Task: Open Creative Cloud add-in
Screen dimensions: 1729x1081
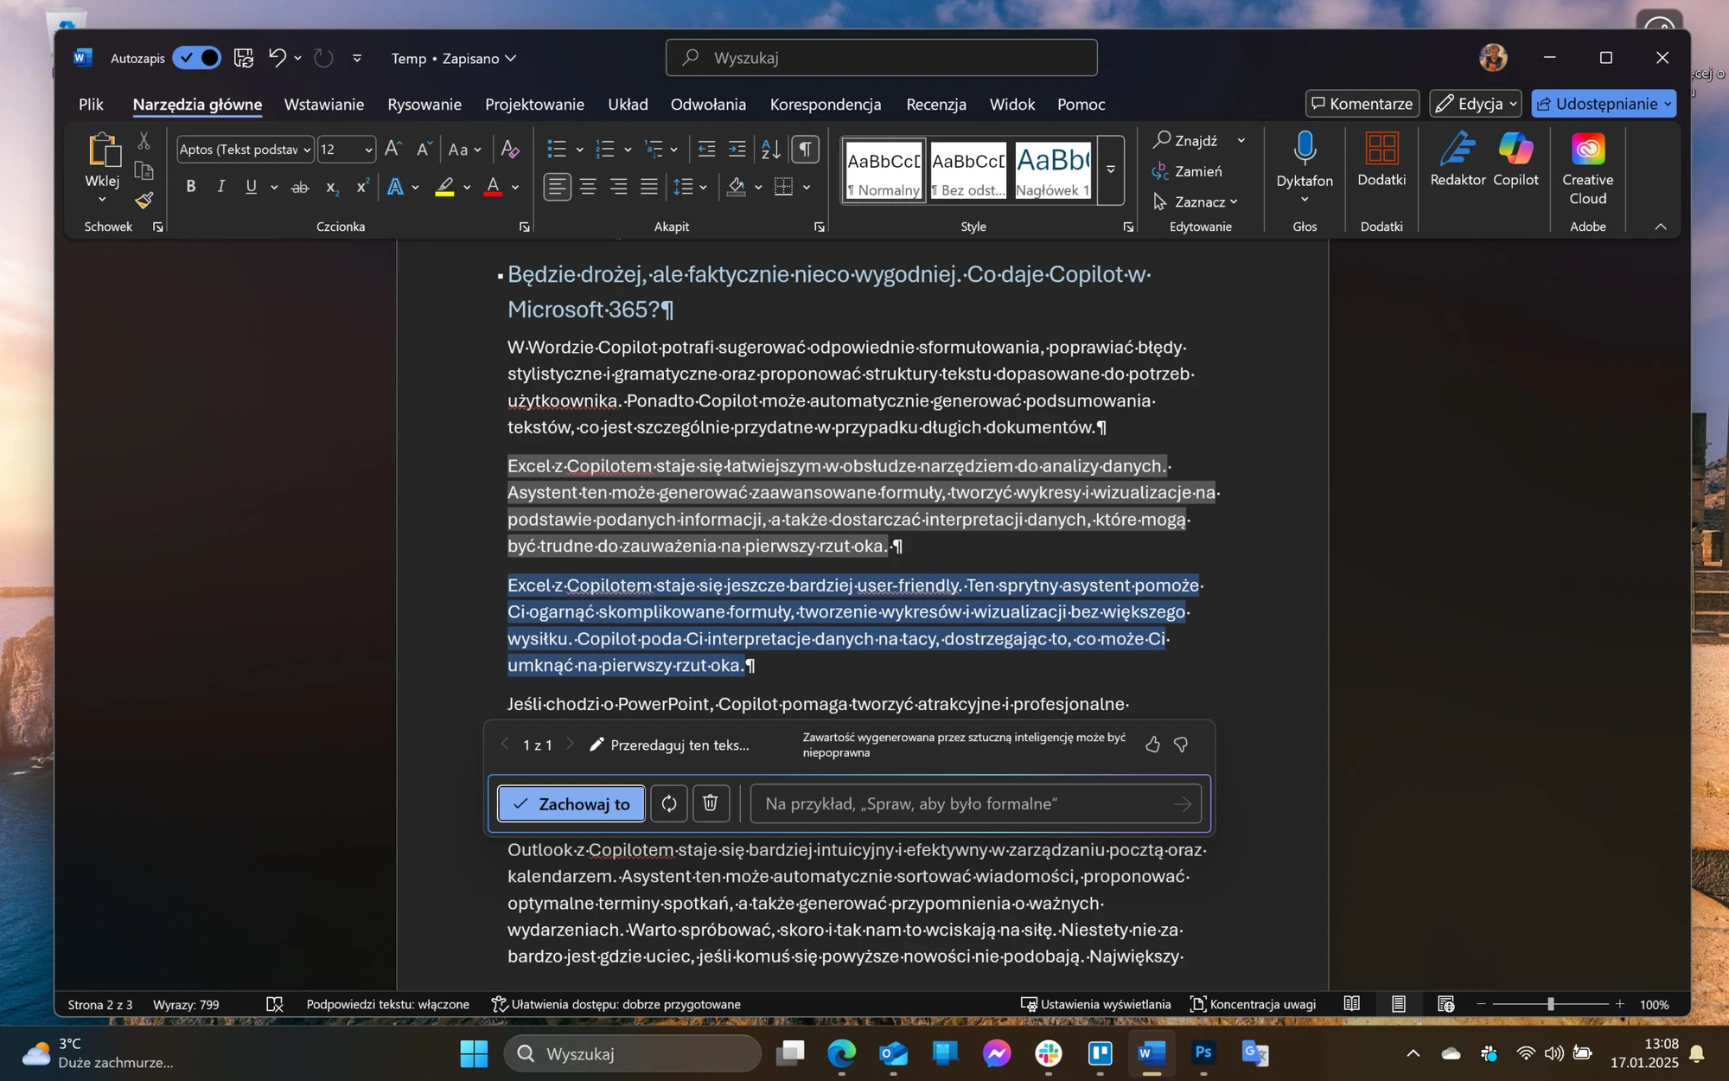Action: point(1588,170)
